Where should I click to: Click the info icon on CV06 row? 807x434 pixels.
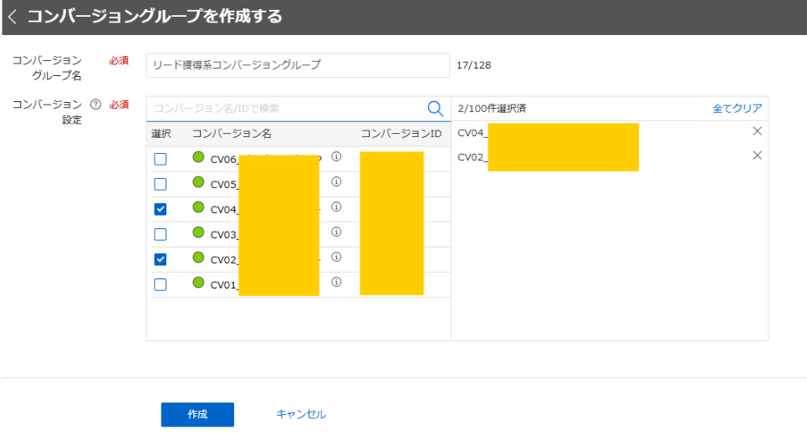(336, 157)
